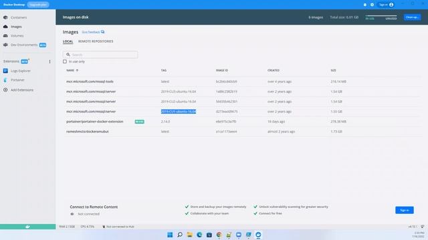Open Windows taskbar Search
The height and width of the screenshot is (240, 428).
[180, 235]
